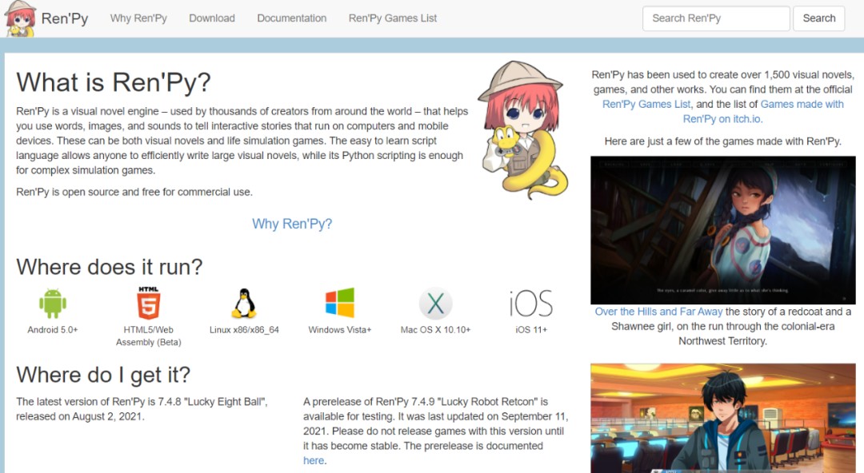The image size is (864, 473).
Task: Open Ren'Py Games List in navbar
Action: (x=392, y=18)
